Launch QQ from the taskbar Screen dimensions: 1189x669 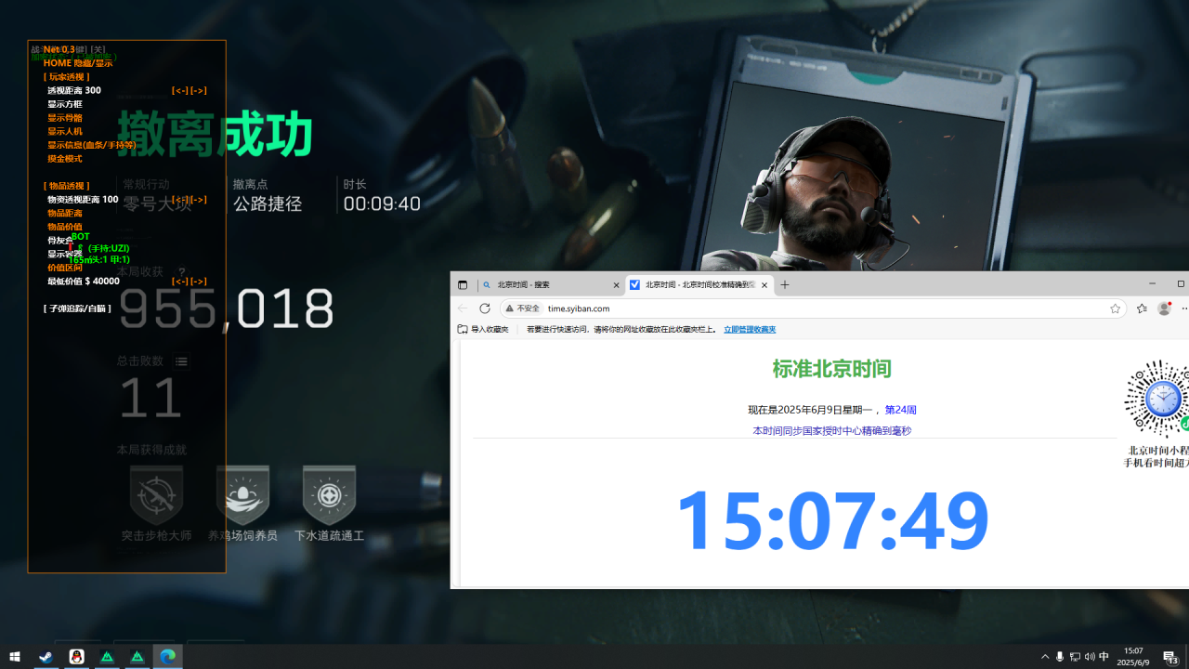pos(76,656)
